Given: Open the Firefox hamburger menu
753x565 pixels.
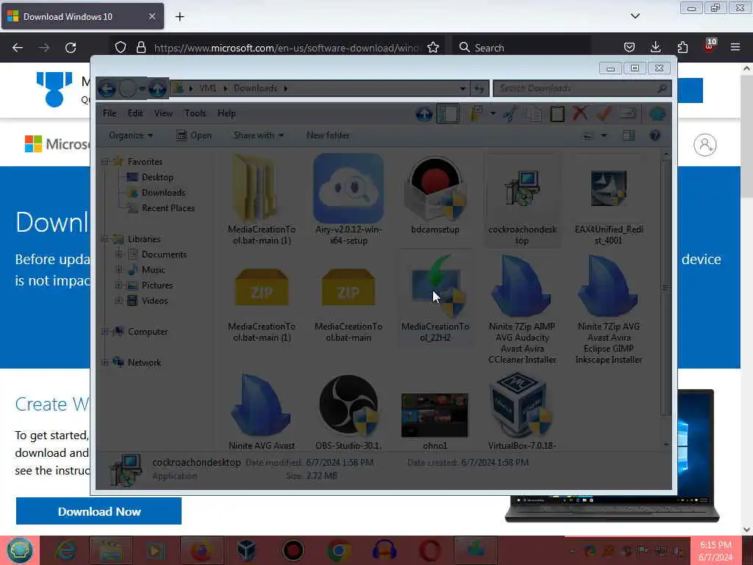Looking at the screenshot, I should click(x=735, y=47).
